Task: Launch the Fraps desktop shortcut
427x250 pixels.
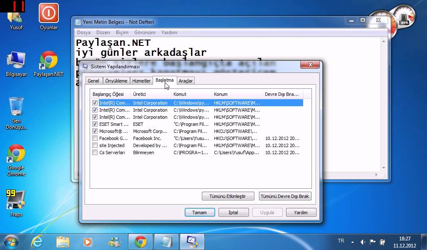Action: coord(16,203)
